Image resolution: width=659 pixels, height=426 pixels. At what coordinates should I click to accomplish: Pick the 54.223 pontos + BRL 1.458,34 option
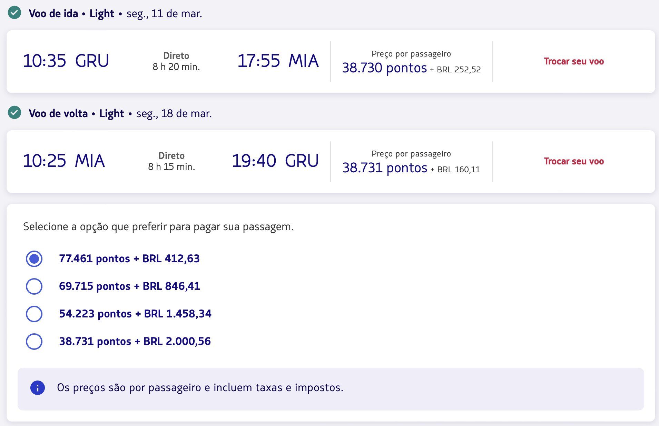click(34, 314)
